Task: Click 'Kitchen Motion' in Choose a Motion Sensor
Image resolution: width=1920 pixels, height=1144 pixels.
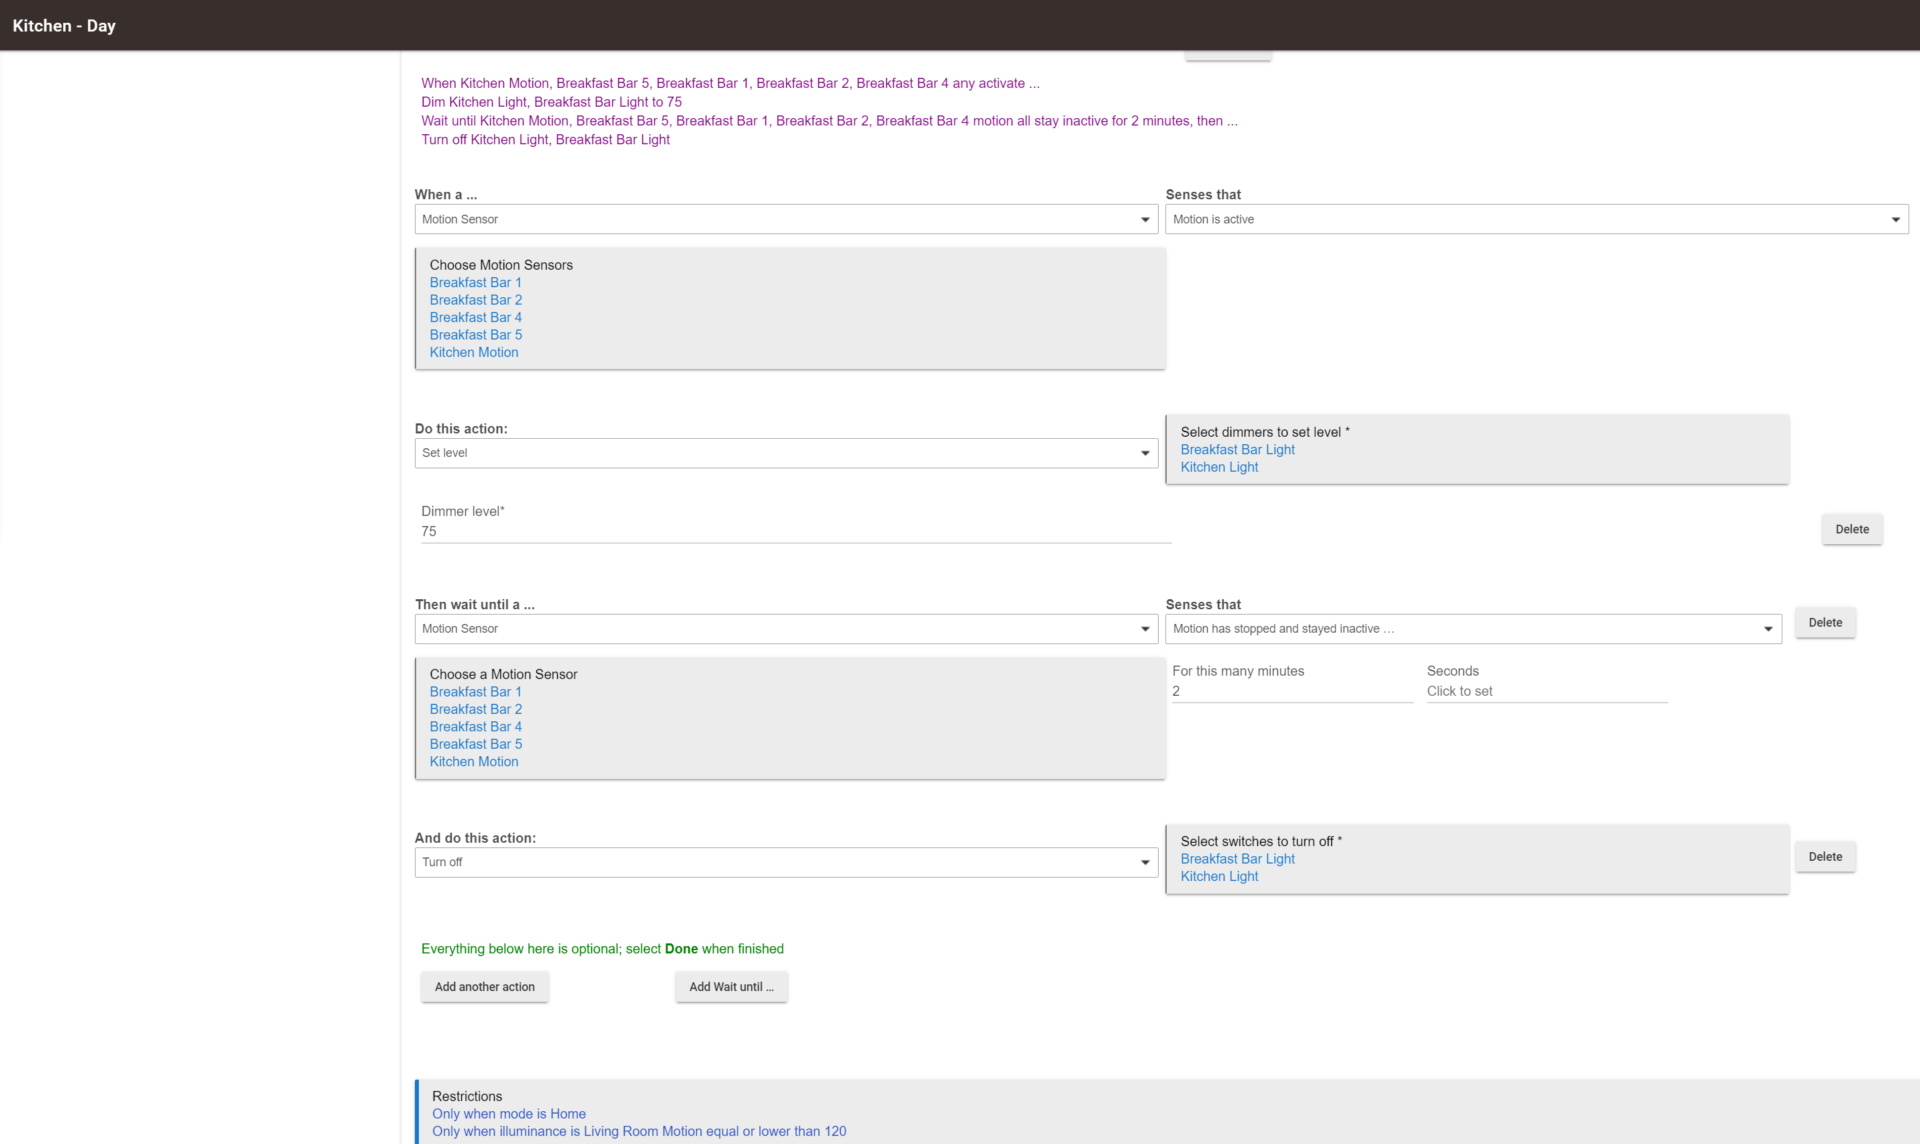Action: [x=473, y=762]
